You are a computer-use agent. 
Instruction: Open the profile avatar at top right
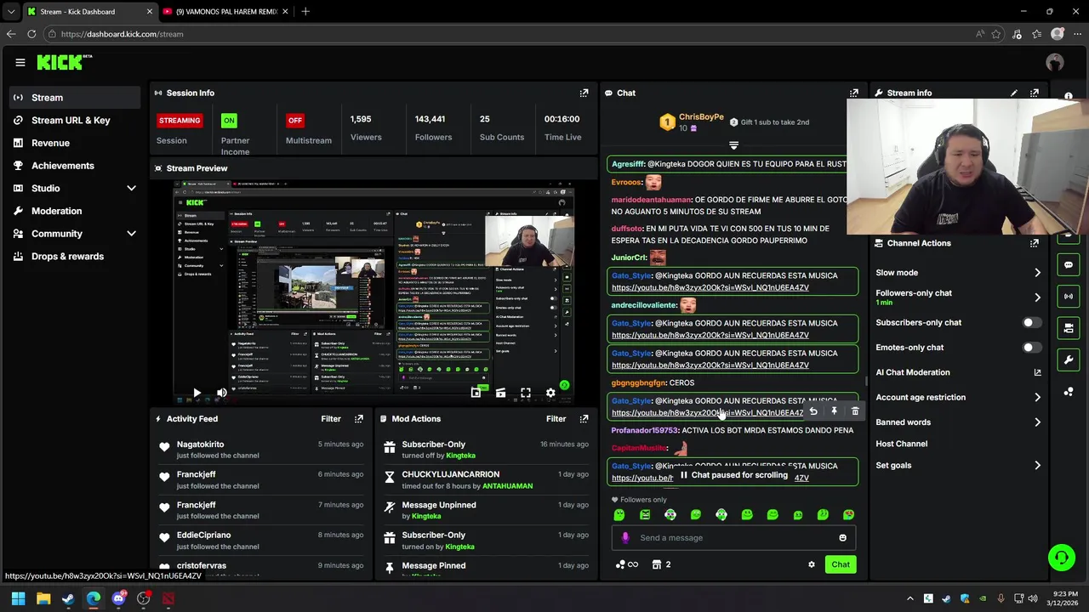[x=1055, y=62]
